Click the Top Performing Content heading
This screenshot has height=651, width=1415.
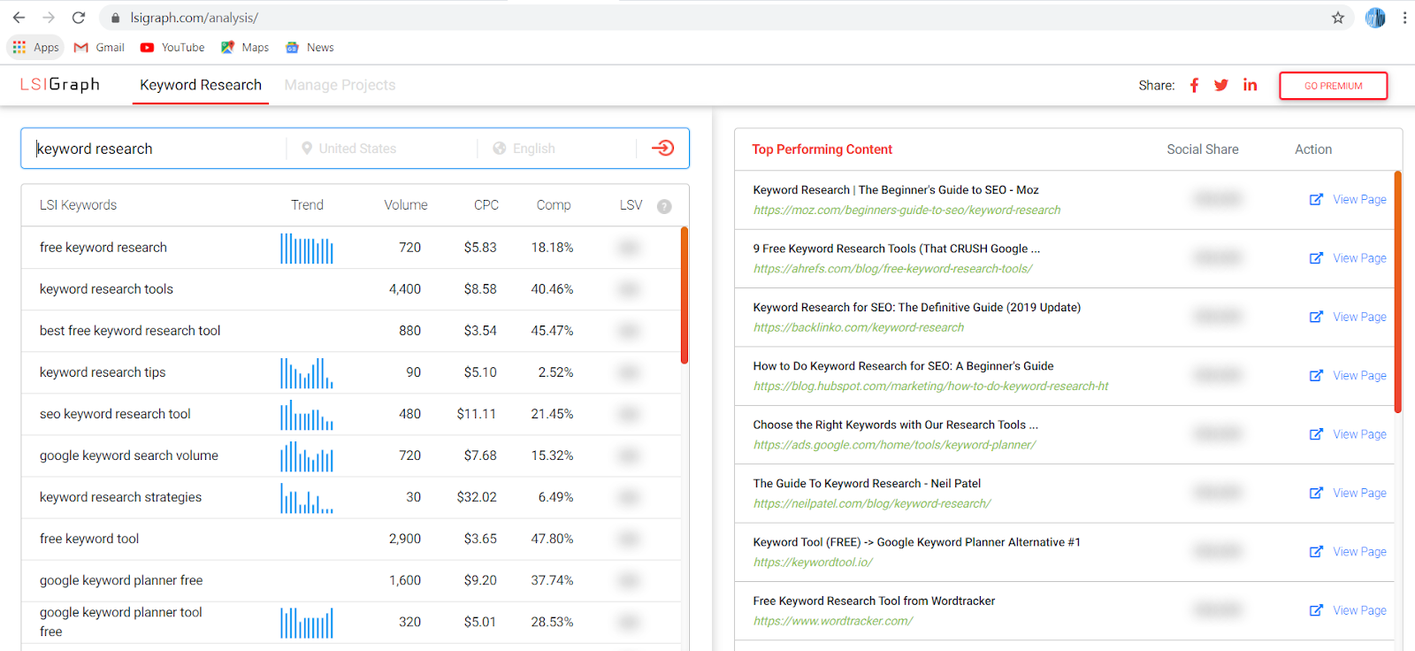[x=822, y=149]
